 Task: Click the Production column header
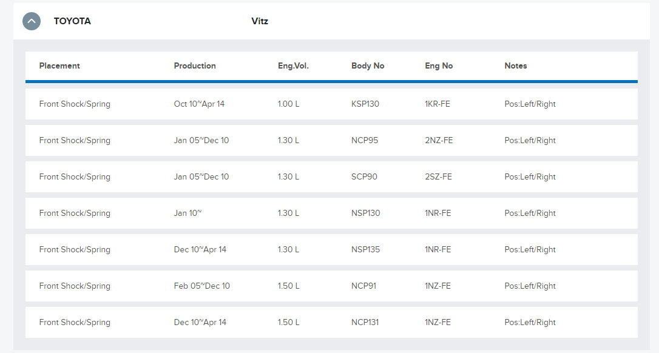pyautogui.click(x=195, y=66)
